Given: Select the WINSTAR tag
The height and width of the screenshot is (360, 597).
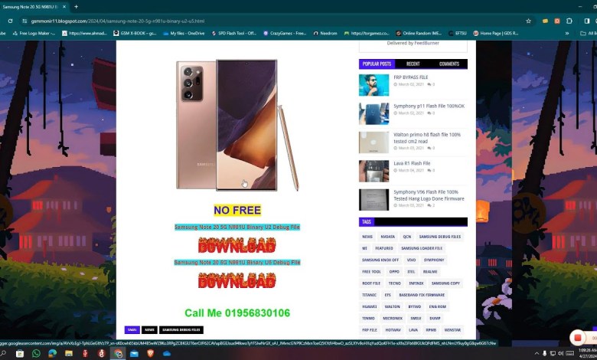Looking at the screenshot, I should (x=452, y=330).
